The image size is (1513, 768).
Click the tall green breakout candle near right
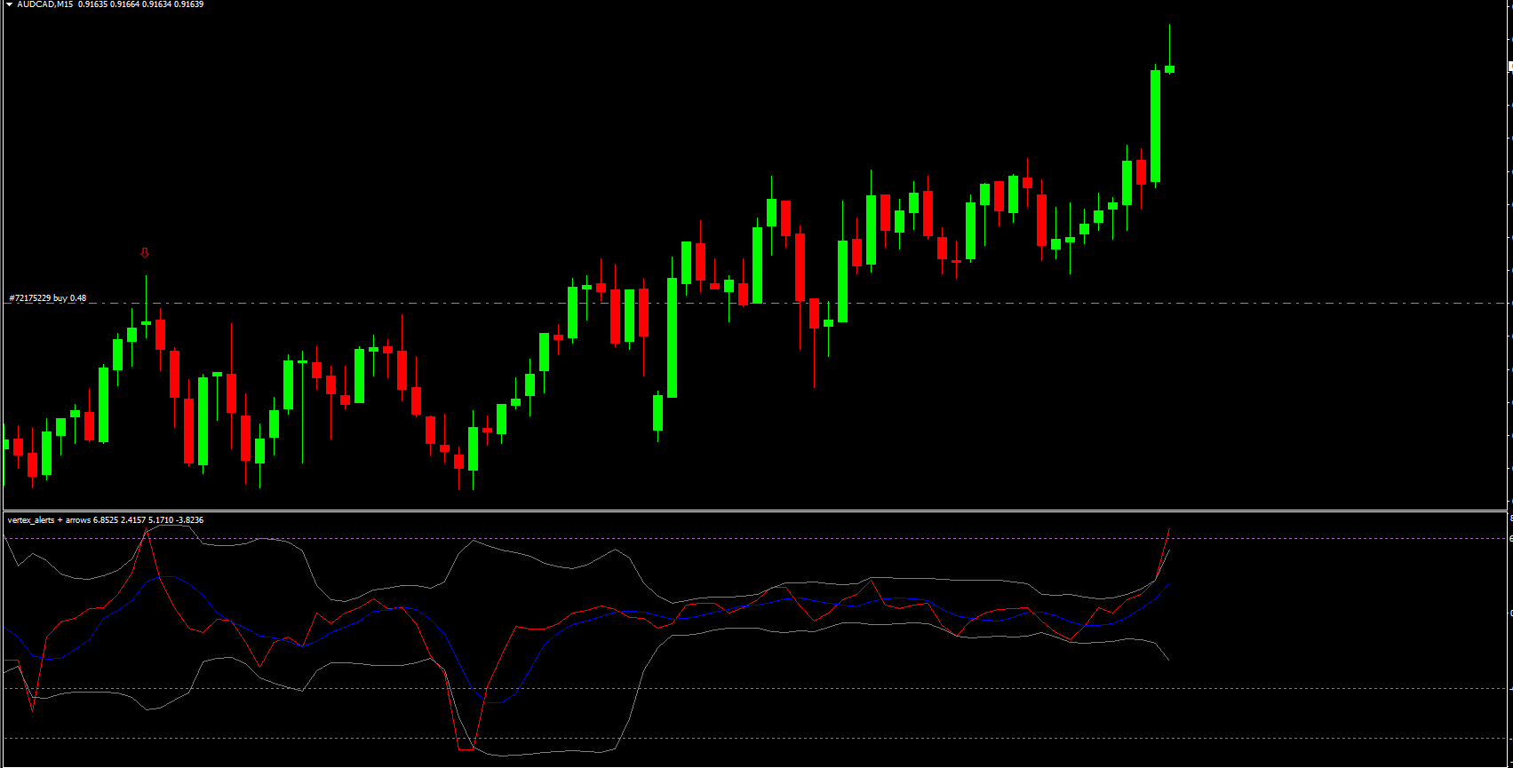coord(1155,126)
